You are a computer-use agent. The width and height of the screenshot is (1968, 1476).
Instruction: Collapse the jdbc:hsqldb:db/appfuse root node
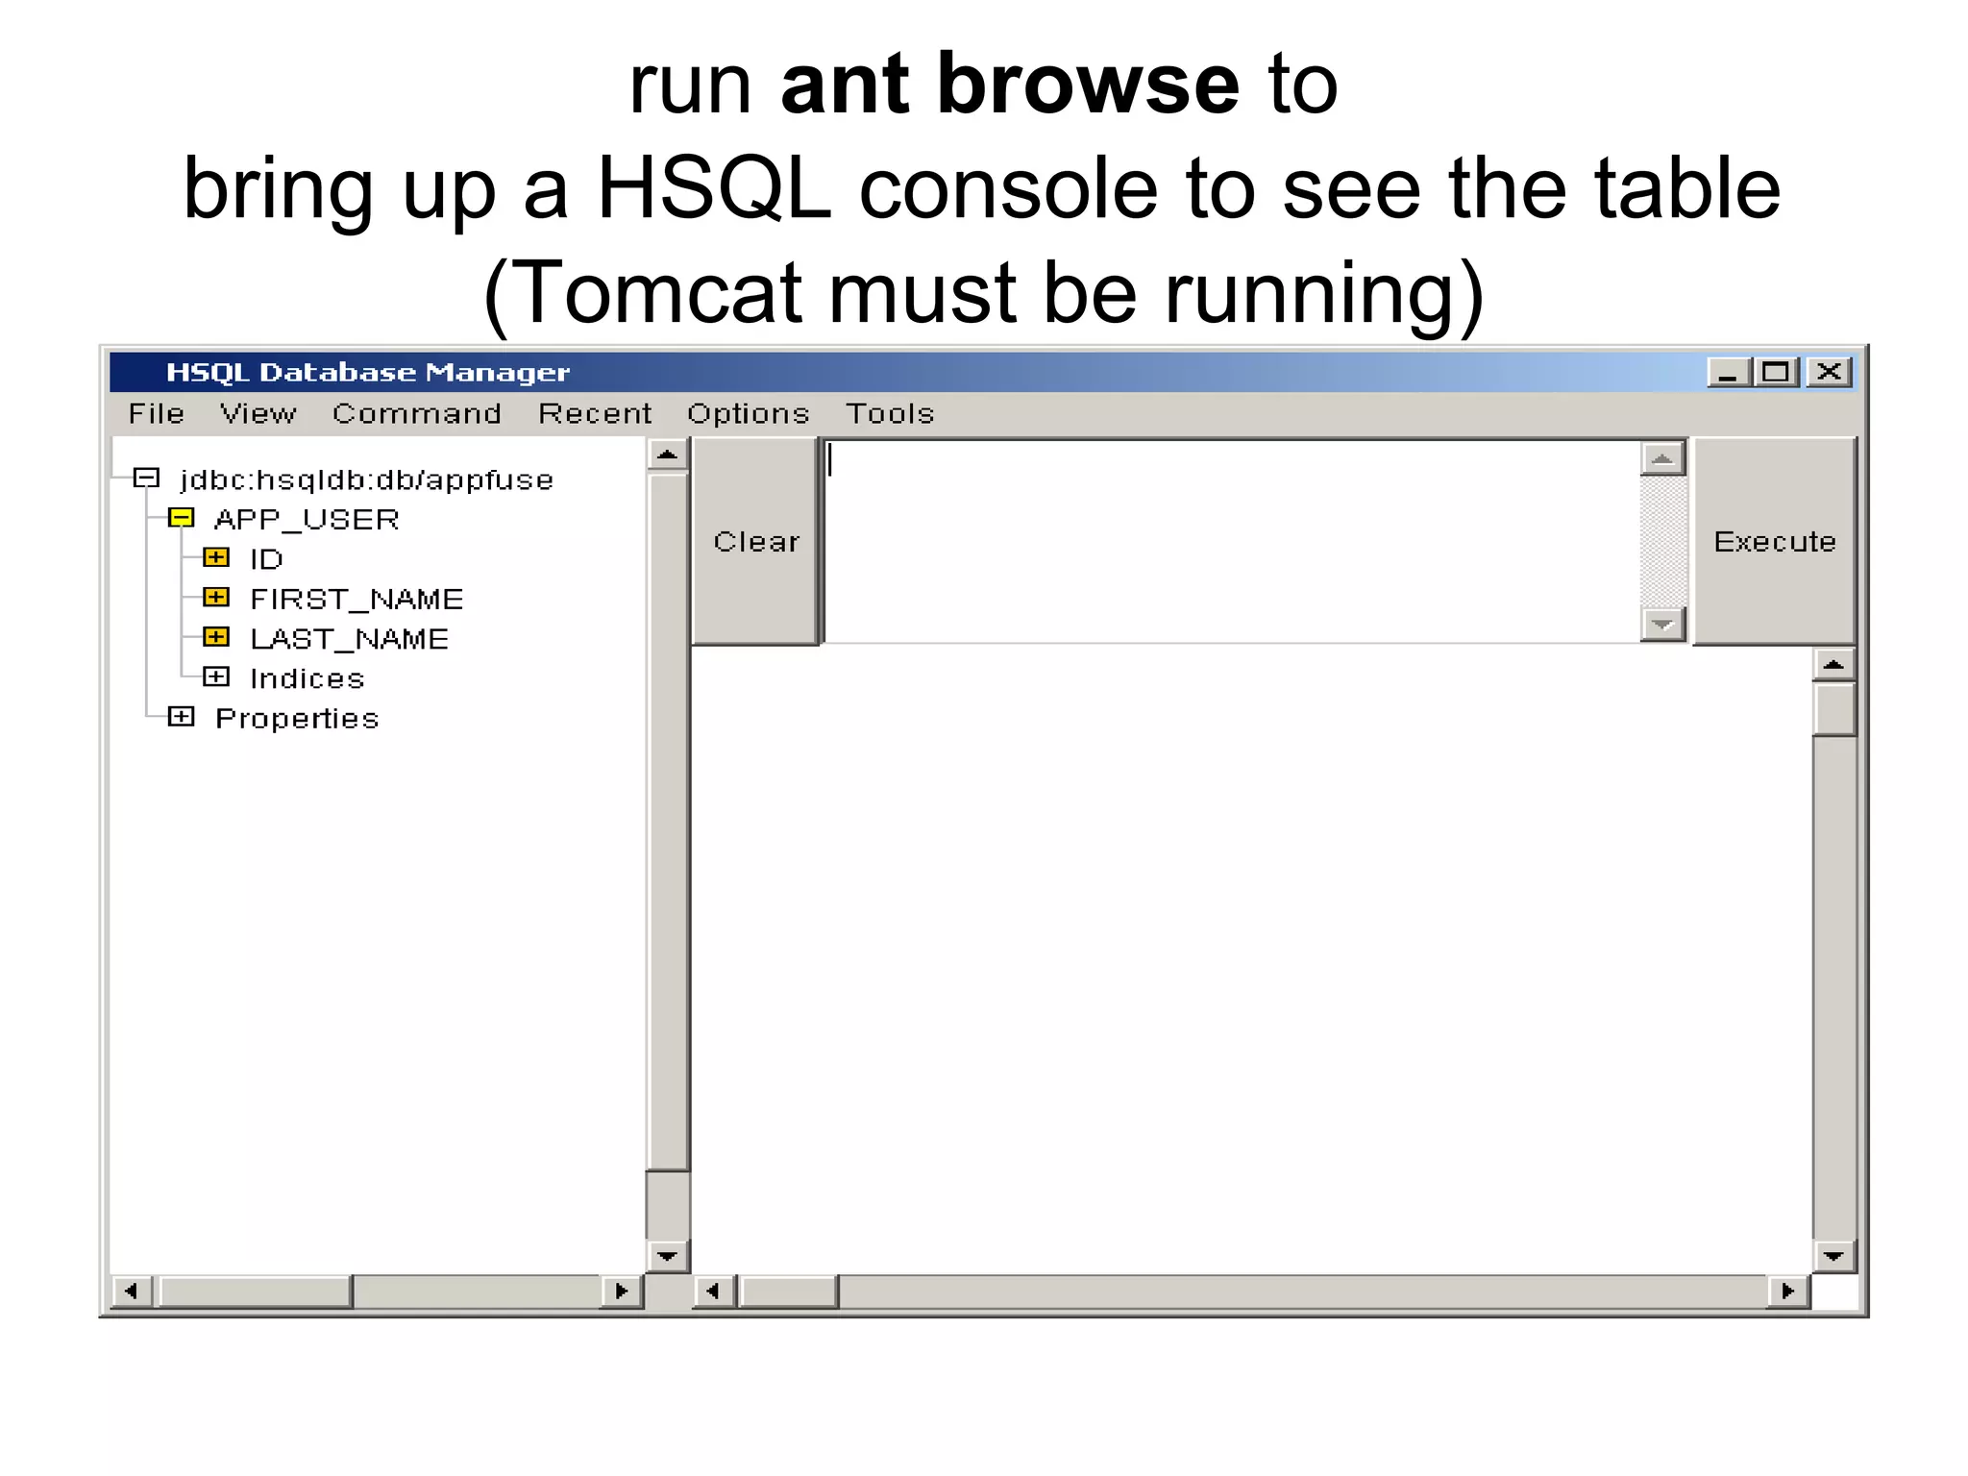tap(146, 478)
